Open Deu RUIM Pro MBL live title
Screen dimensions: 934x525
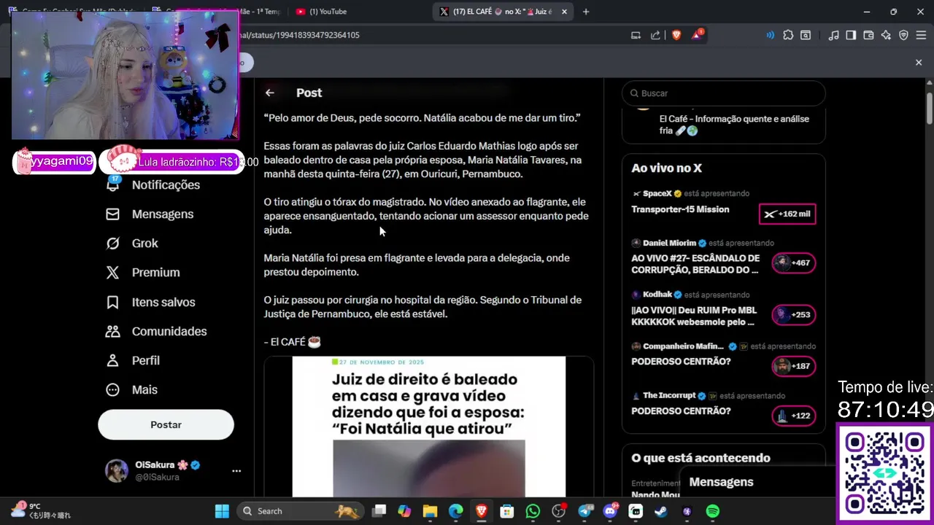693,316
